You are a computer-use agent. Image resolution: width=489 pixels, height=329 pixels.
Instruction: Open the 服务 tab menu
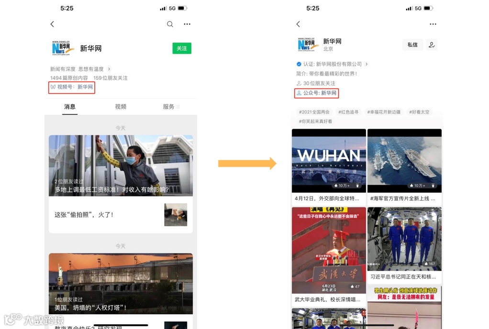coord(171,107)
